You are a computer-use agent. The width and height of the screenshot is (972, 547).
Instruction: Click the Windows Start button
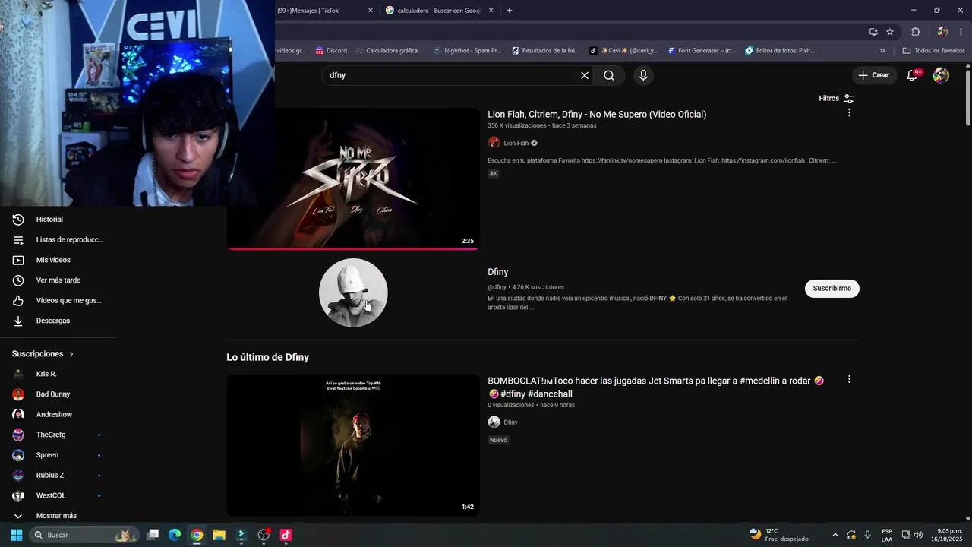pos(16,535)
